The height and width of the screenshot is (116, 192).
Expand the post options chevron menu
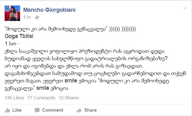(185, 8)
